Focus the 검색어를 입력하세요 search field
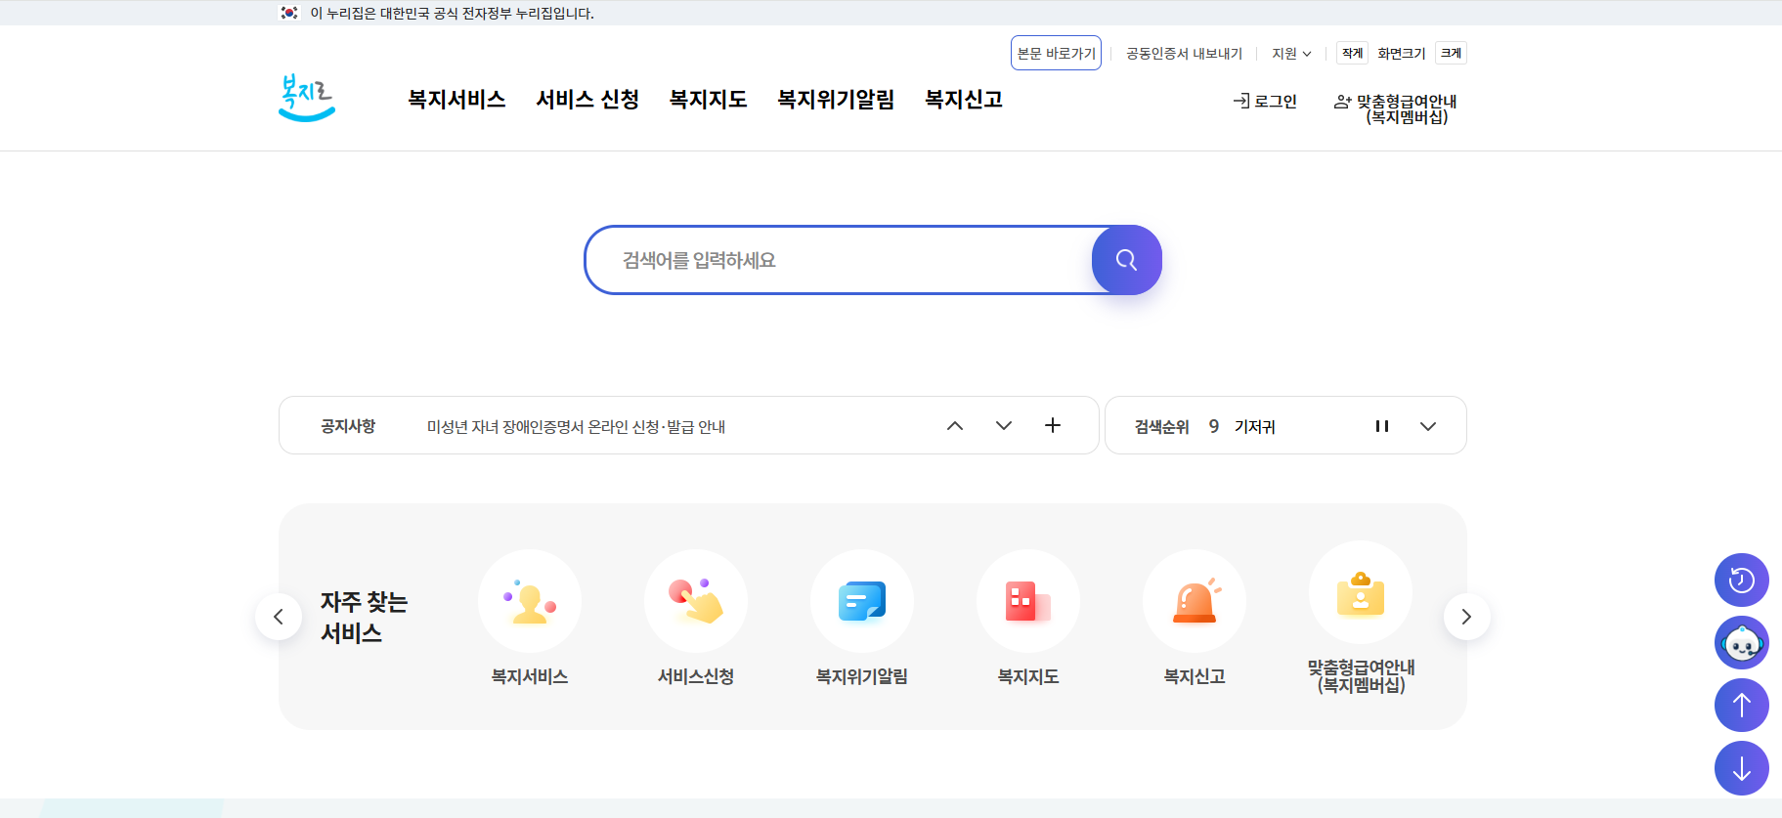The height and width of the screenshot is (818, 1782). [x=839, y=260]
